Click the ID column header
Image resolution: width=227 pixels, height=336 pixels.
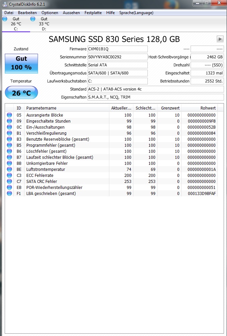[x=19, y=108]
